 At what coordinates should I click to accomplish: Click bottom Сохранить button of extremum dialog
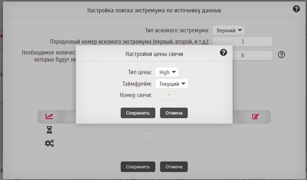coord(138,167)
